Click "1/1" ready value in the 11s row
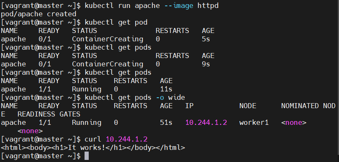 tap(45, 89)
